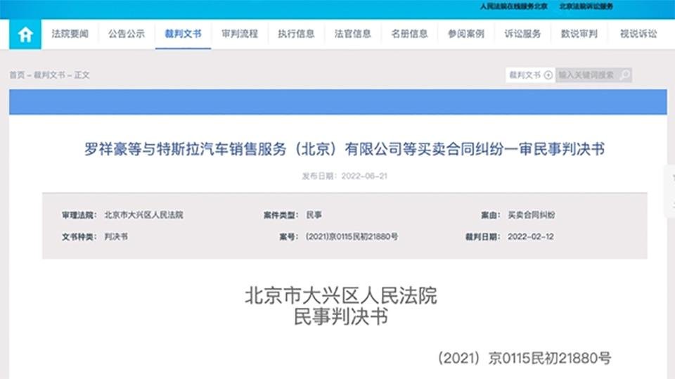This screenshot has width=675, height=379.
Task: Open the 审判流程 tab
Action: [239, 34]
